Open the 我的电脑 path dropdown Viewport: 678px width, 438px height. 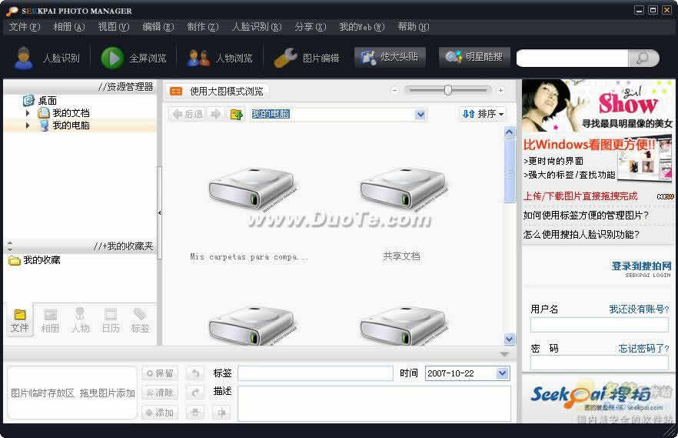tap(420, 115)
